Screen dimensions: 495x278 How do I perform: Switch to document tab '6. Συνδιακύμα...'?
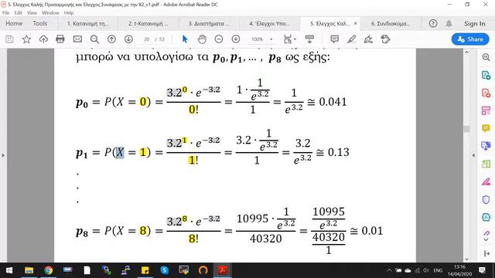391,24
